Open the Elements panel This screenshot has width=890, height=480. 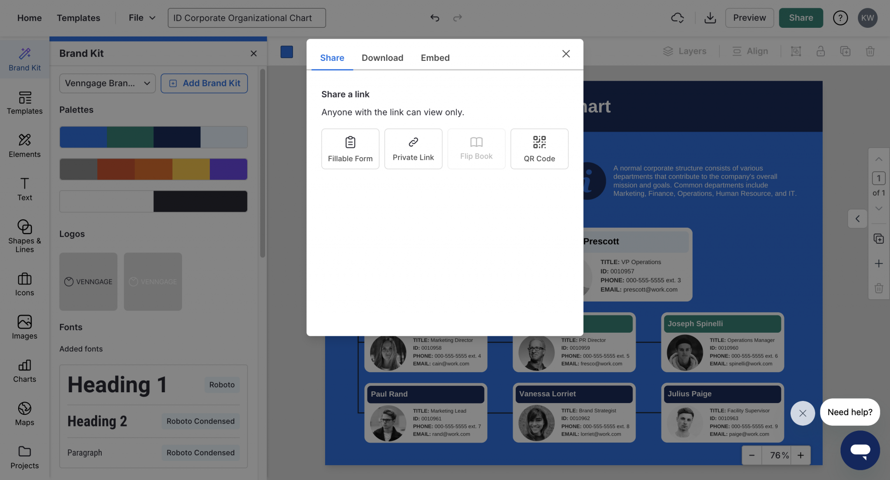click(24, 146)
